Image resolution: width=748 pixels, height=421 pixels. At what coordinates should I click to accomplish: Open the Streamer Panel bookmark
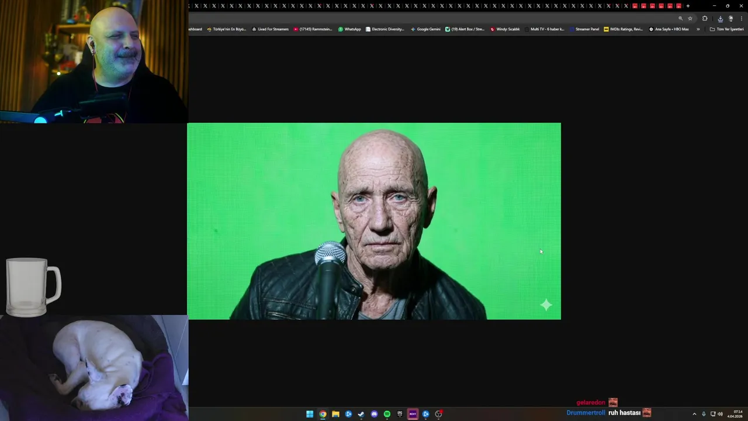(584, 29)
